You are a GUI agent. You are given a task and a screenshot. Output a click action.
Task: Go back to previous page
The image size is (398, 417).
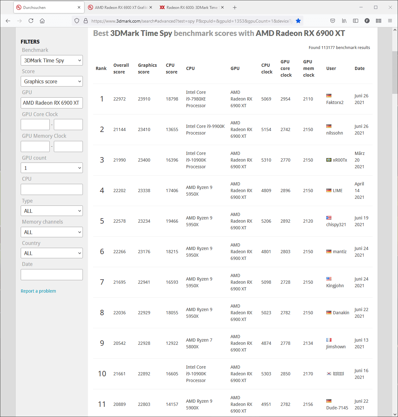8,21
